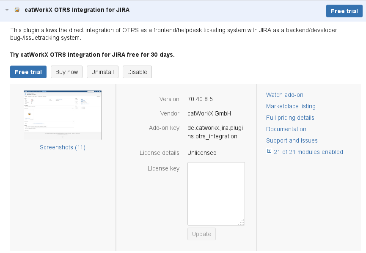Click the Update button below the license key
366x253 pixels.
point(201,234)
